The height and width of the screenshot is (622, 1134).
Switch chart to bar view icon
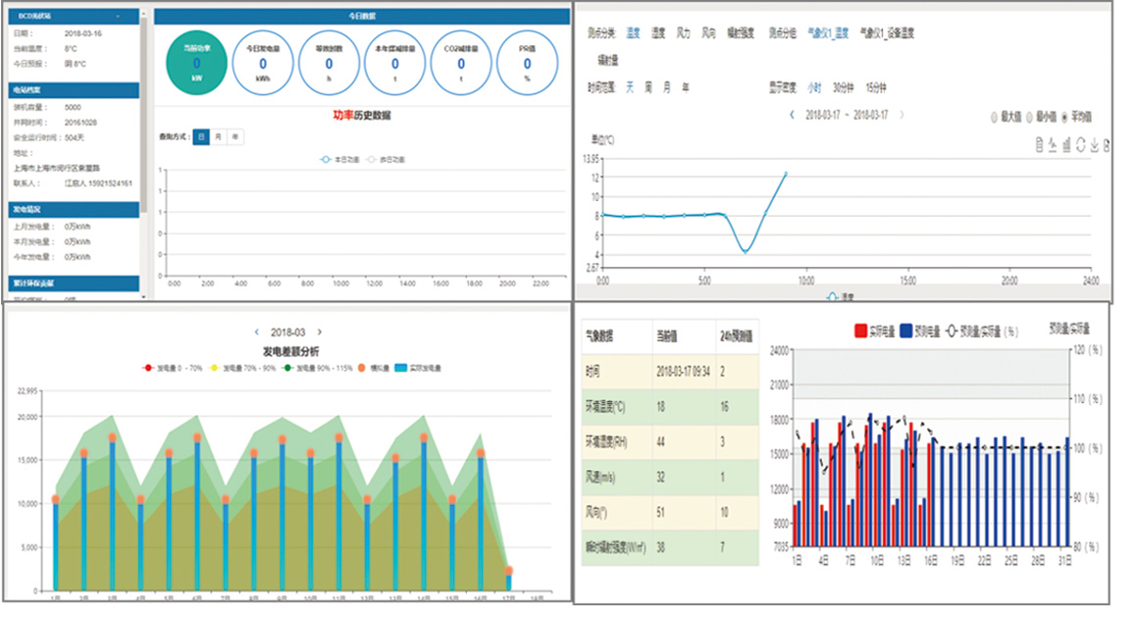click(x=1066, y=145)
